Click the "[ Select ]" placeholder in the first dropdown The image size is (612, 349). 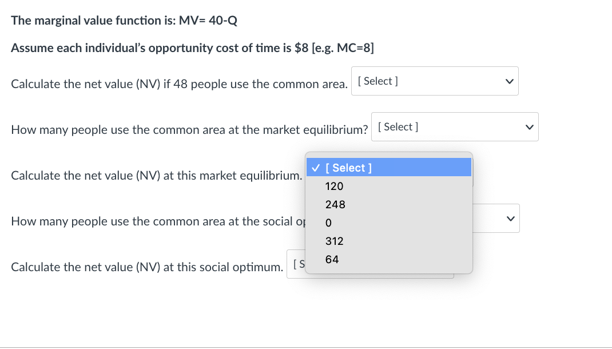(x=377, y=81)
